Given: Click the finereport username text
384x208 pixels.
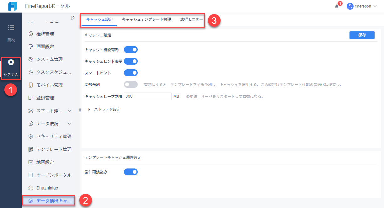Looking at the screenshot, I should 363,6.
